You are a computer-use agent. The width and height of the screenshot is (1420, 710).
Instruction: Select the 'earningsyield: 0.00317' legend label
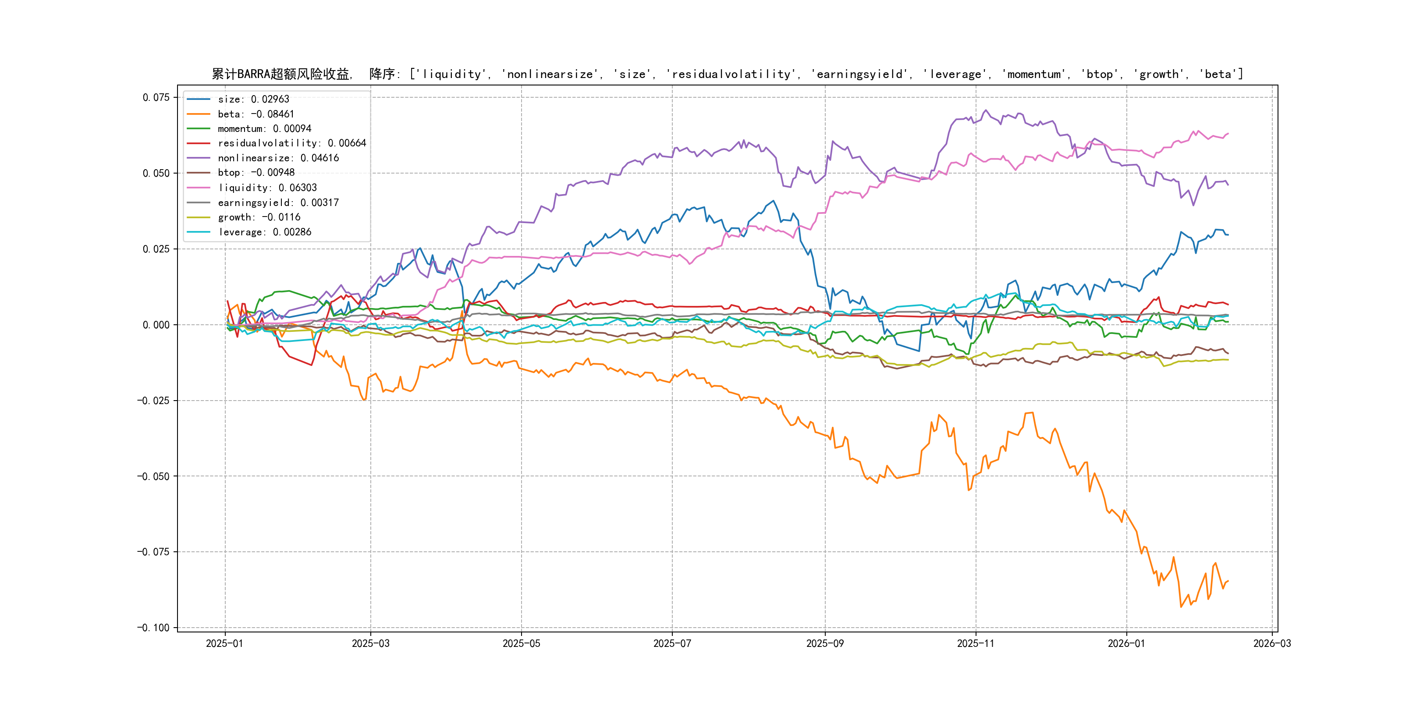pos(278,203)
